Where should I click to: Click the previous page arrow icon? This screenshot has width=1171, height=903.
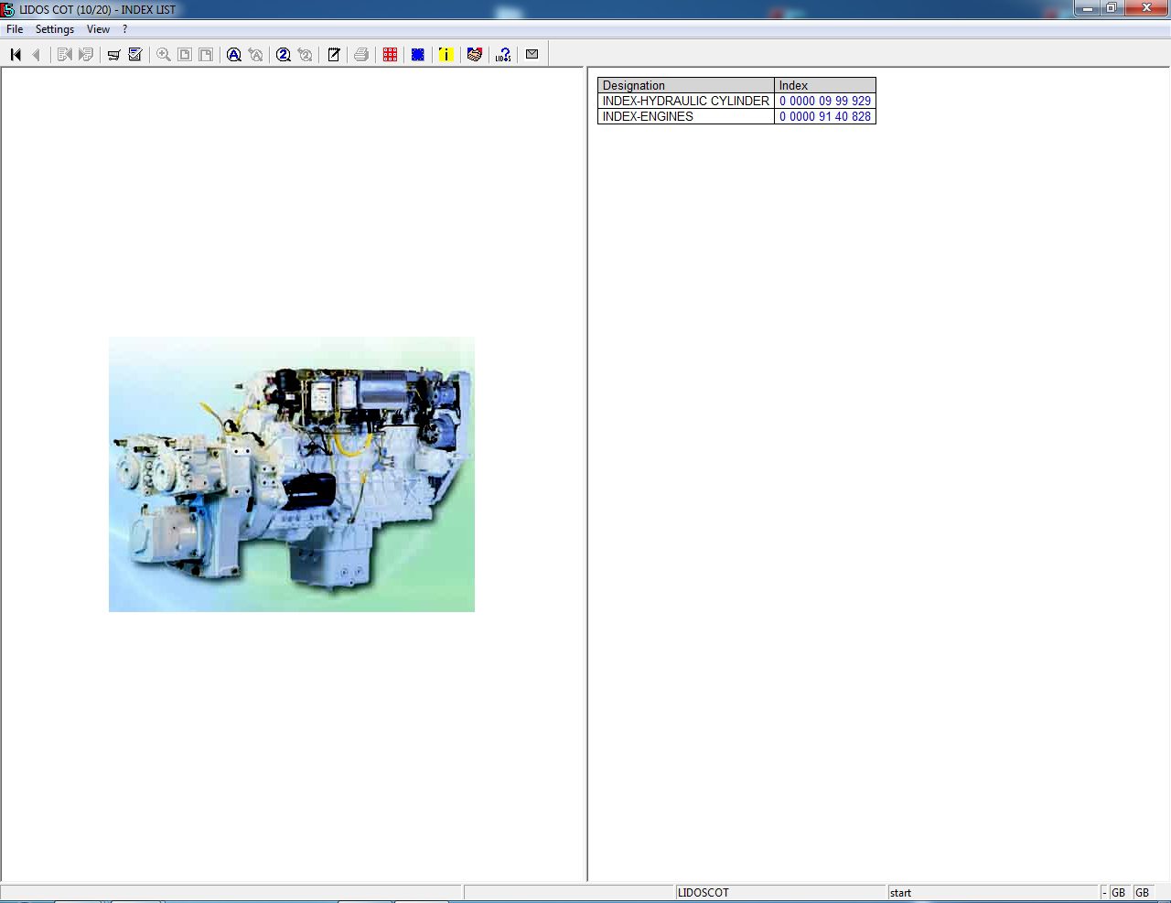coord(35,54)
